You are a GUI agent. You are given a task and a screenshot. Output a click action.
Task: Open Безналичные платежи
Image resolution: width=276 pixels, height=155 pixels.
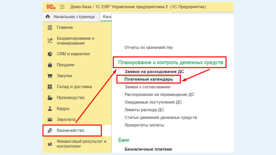coord(148,149)
